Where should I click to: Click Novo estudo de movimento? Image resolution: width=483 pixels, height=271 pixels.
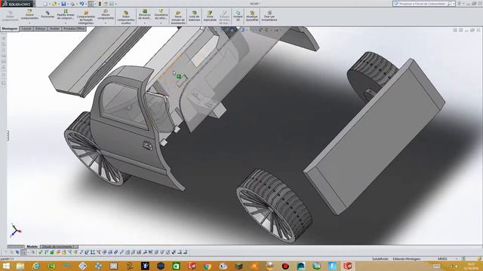pyautogui.click(x=178, y=17)
